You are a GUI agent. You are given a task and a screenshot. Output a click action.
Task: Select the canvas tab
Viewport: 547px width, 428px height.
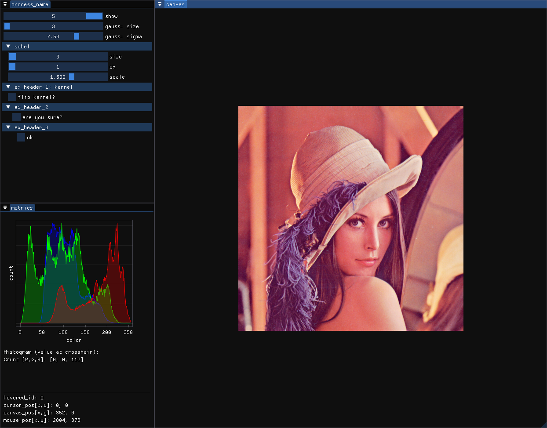175,4
